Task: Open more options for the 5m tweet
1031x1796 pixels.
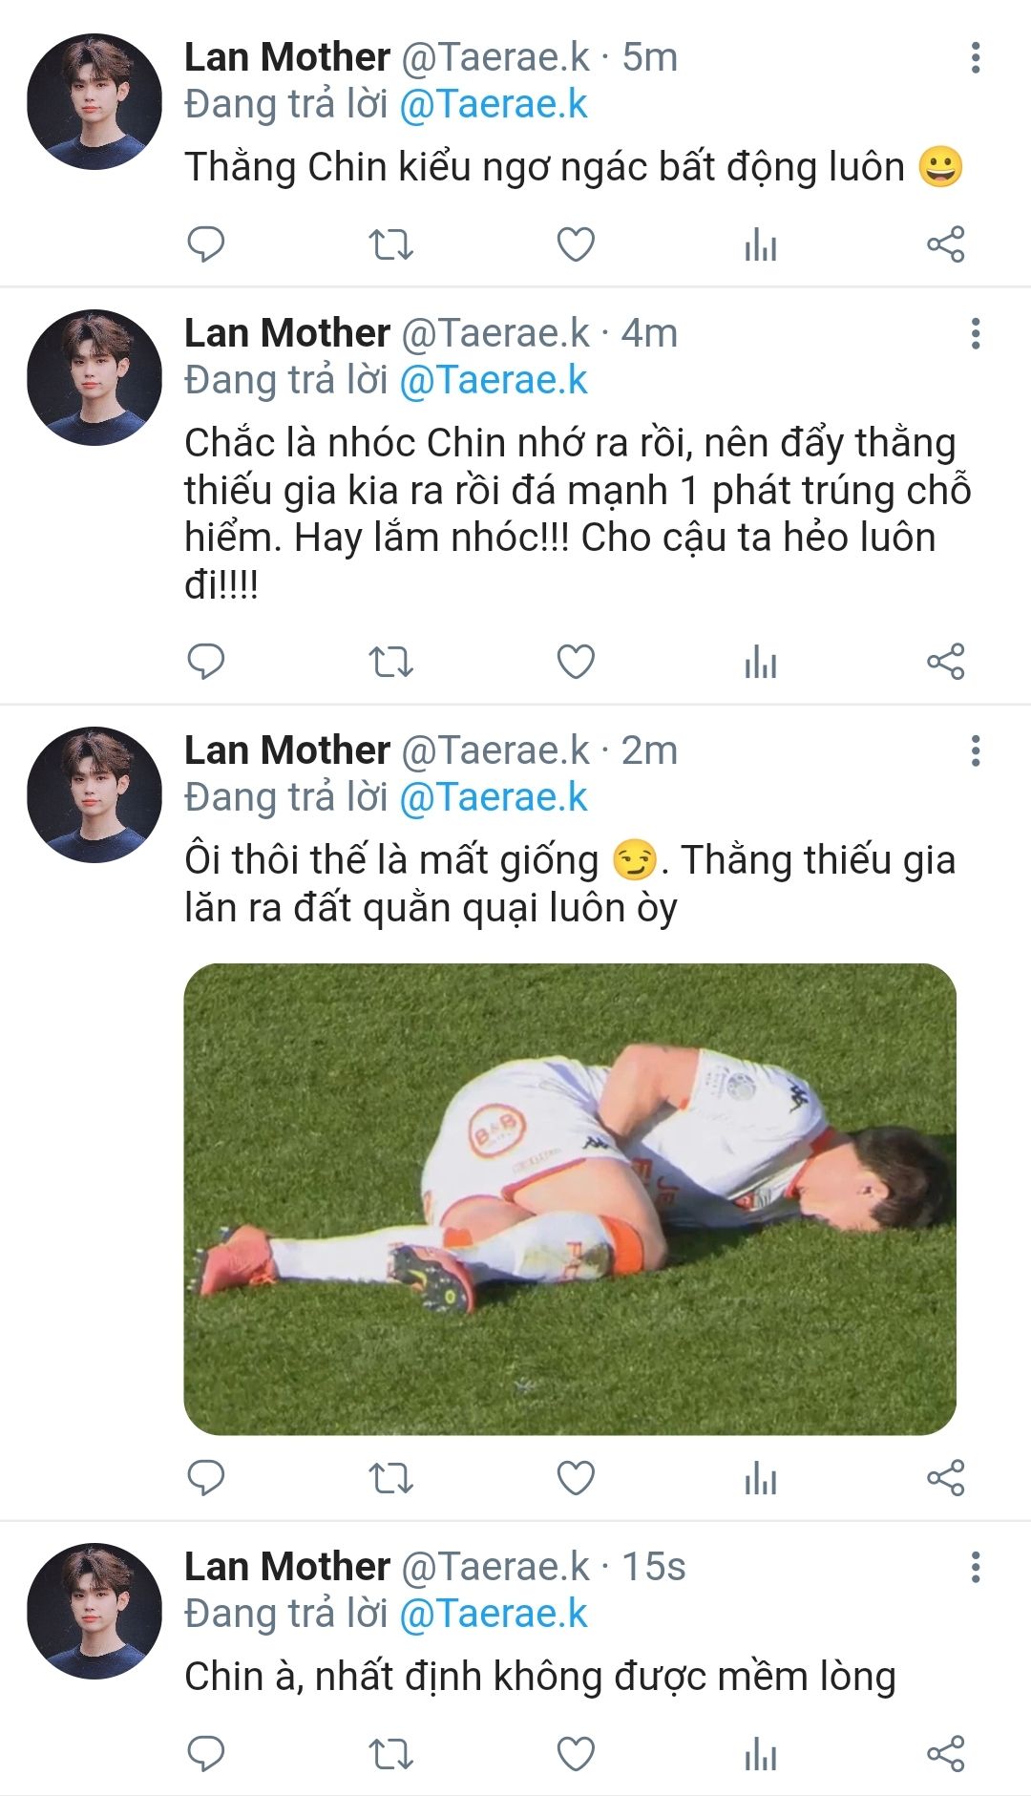Action: point(975,58)
